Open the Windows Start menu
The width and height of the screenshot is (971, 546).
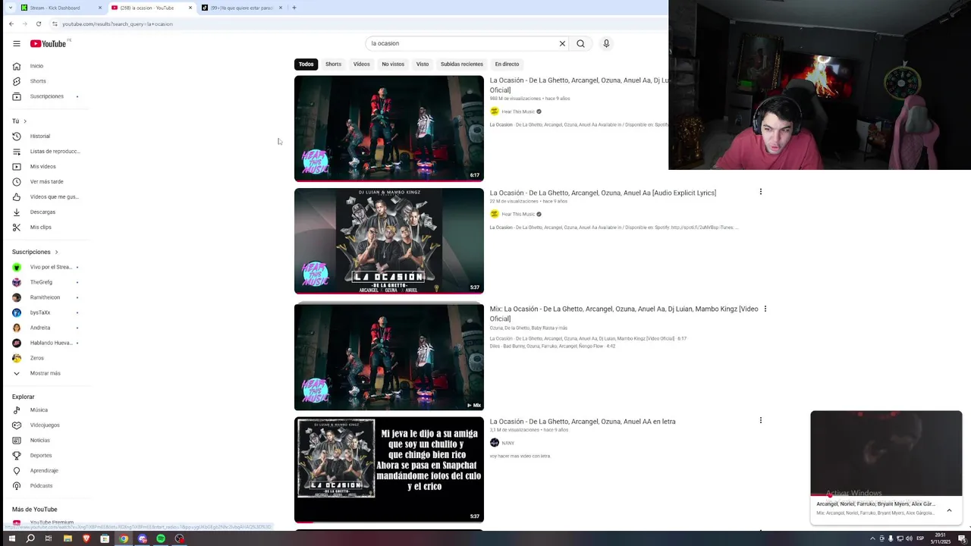coord(11,538)
